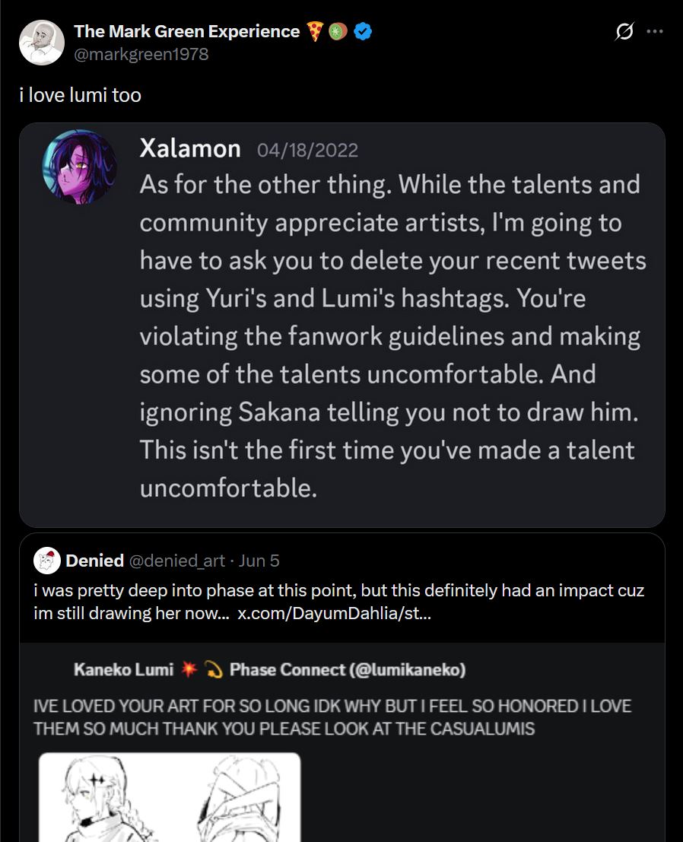This screenshot has width=683, height=842.
Task: Click the Jun 5 timestamp
Action: (x=259, y=561)
